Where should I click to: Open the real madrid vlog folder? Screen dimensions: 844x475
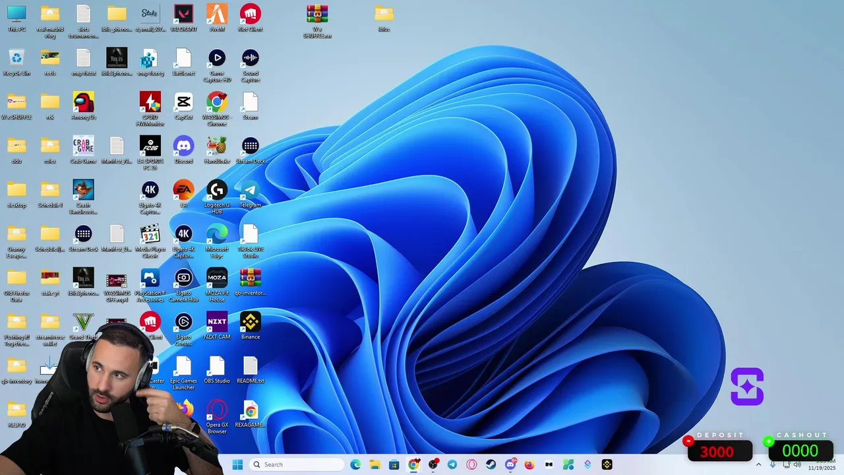[50, 21]
